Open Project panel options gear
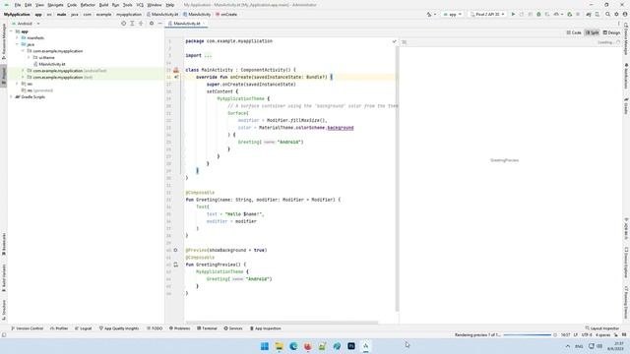 tap(152, 24)
